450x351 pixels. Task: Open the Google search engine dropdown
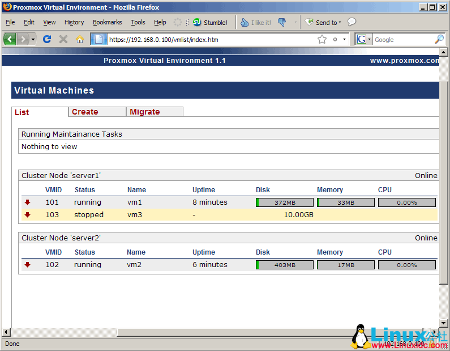[363, 39]
